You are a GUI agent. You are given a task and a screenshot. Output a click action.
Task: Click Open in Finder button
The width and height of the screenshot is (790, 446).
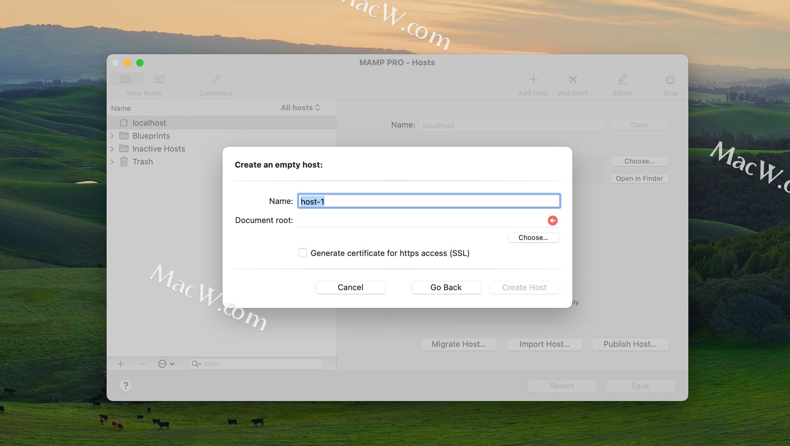pos(639,178)
